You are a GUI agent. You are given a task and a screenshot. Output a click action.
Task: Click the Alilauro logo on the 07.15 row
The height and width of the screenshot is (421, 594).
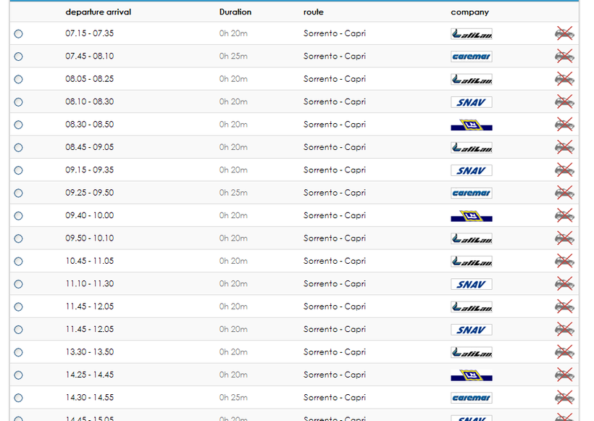[x=471, y=34]
